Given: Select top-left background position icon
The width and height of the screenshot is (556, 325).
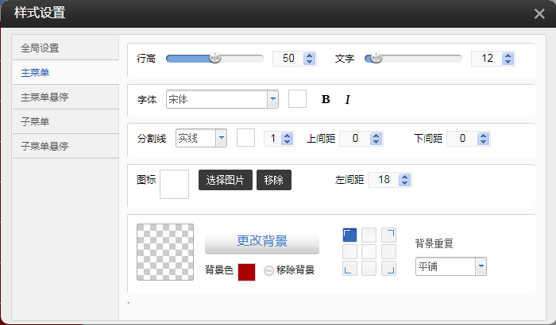Looking at the screenshot, I should click(349, 235).
